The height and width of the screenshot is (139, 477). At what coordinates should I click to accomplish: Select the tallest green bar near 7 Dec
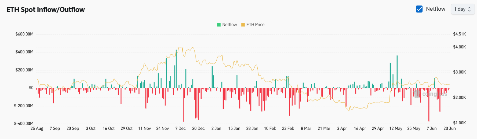[176, 69]
